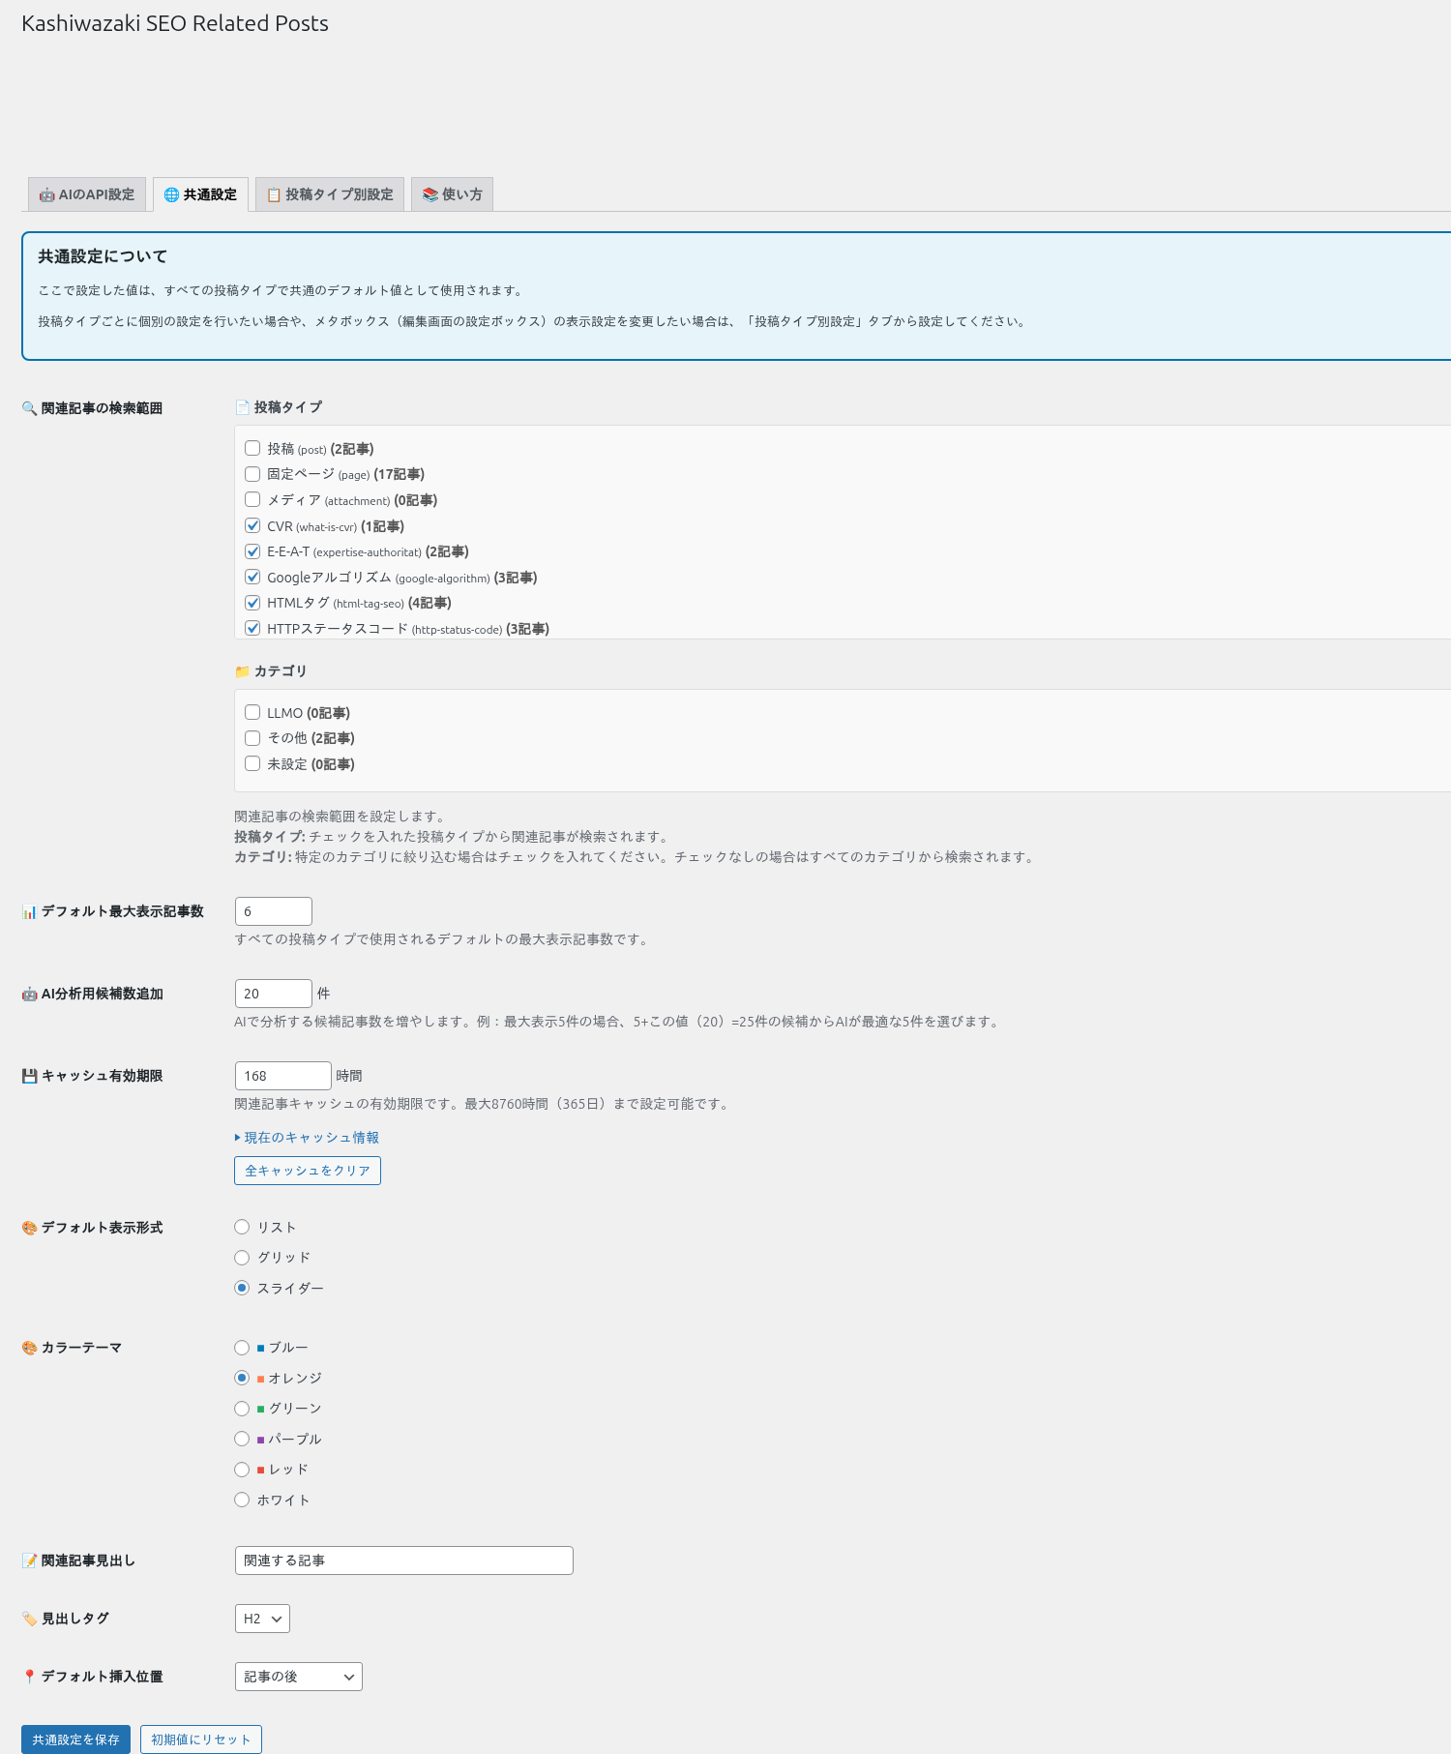
Task: Click the pushpin icon beside デフォルト挿入位置
Action: 29,1677
